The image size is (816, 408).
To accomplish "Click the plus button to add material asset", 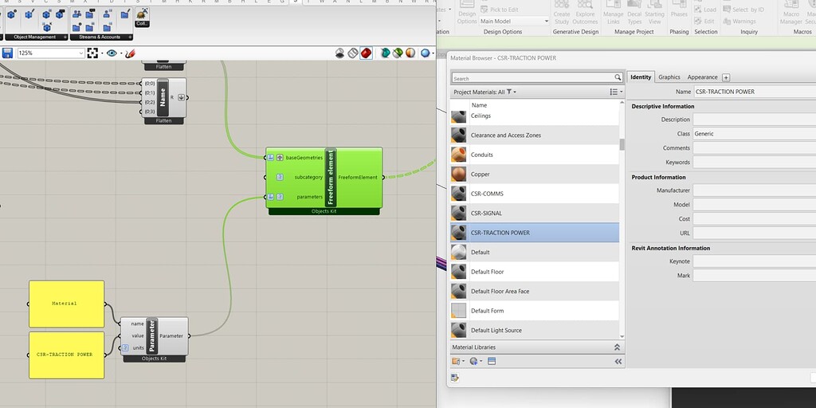I will click(726, 77).
